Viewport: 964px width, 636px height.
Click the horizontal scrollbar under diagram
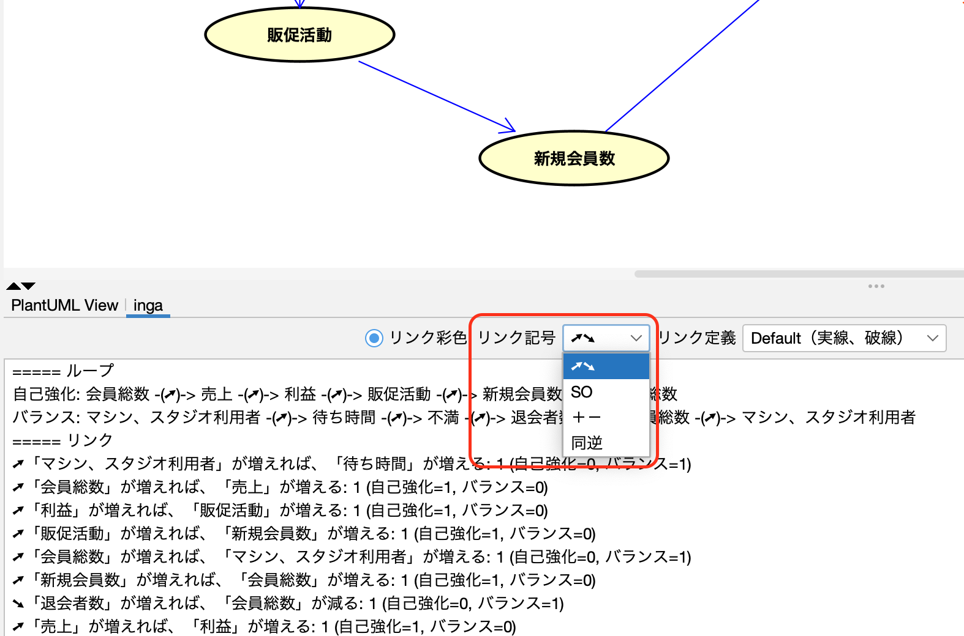[x=799, y=274]
